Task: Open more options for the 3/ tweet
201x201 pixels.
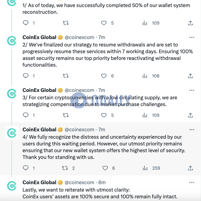Action: [x=192, y=90]
